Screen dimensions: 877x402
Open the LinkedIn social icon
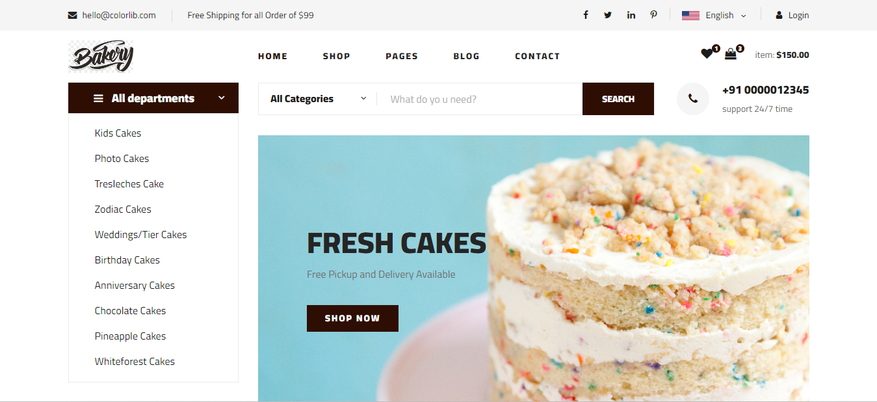[x=631, y=15]
